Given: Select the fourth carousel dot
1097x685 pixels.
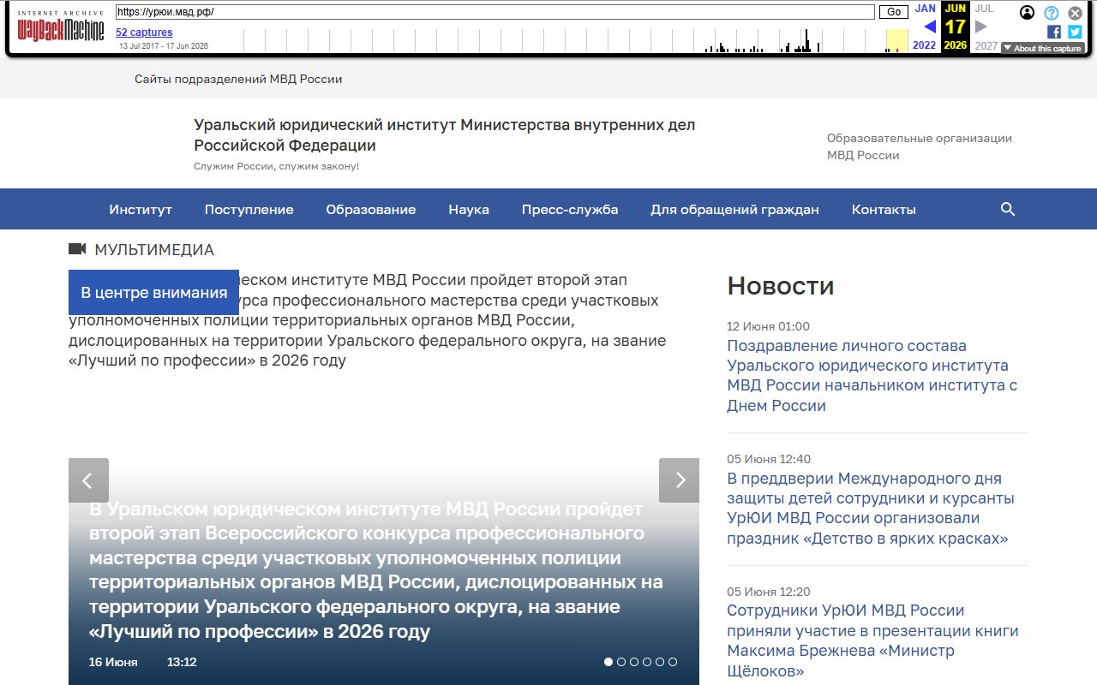Looking at the screenshot, I should [x=647, y=662].
